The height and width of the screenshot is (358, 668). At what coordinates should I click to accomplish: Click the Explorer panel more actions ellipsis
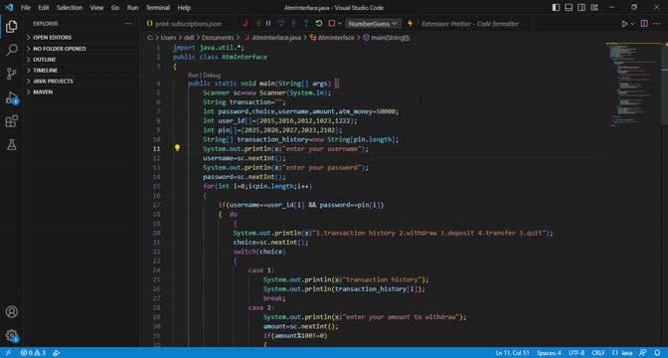point(128,24)
